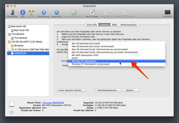Click the Überprüfen microscope icon

pyautogui.click(x=13, y=12)
